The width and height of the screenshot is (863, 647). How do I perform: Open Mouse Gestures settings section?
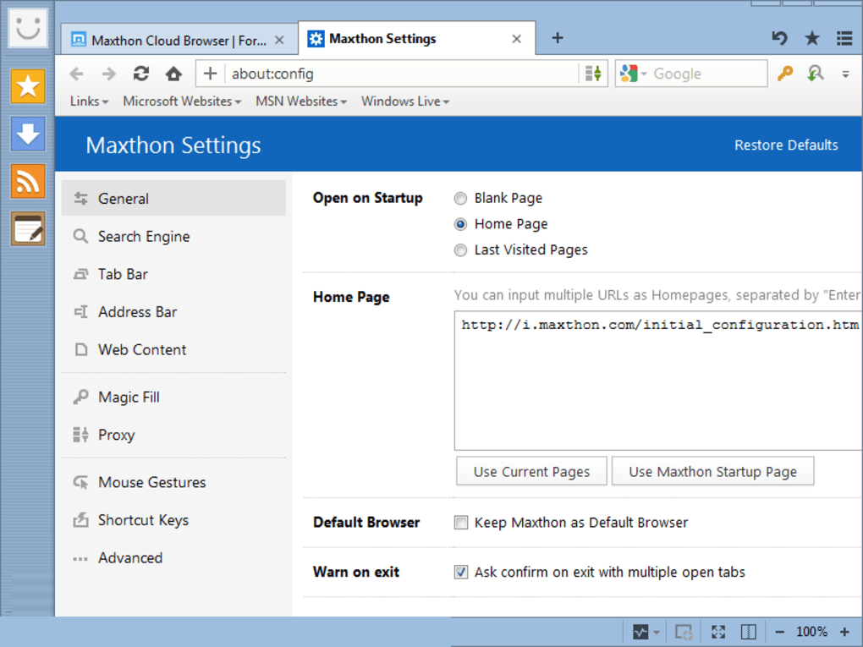173,482
